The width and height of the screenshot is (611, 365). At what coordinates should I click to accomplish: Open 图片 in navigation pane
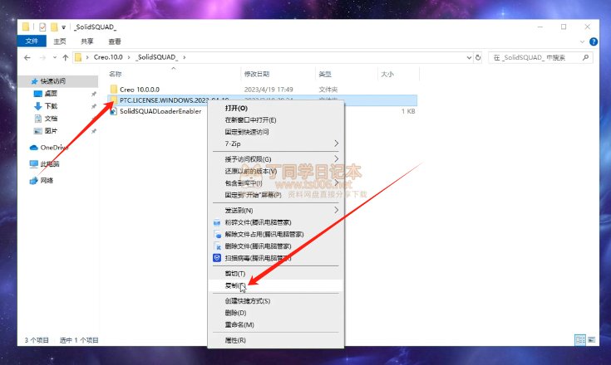pos(51,131)
